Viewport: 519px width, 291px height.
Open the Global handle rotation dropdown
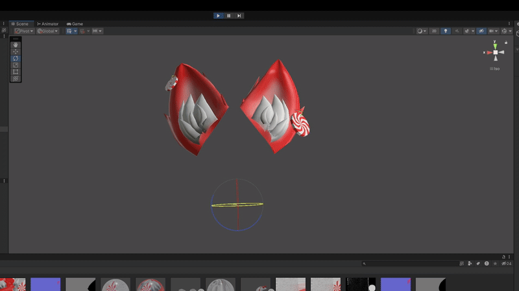pyautogui.click(x=47, y=31)
